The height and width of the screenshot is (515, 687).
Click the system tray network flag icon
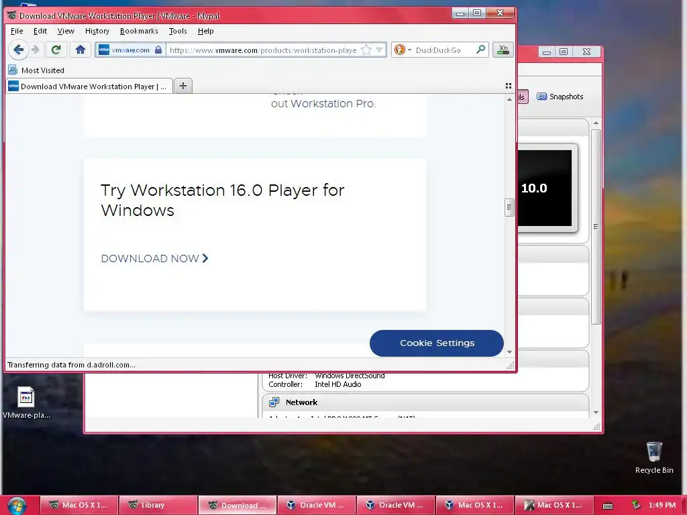coord(636,506)
